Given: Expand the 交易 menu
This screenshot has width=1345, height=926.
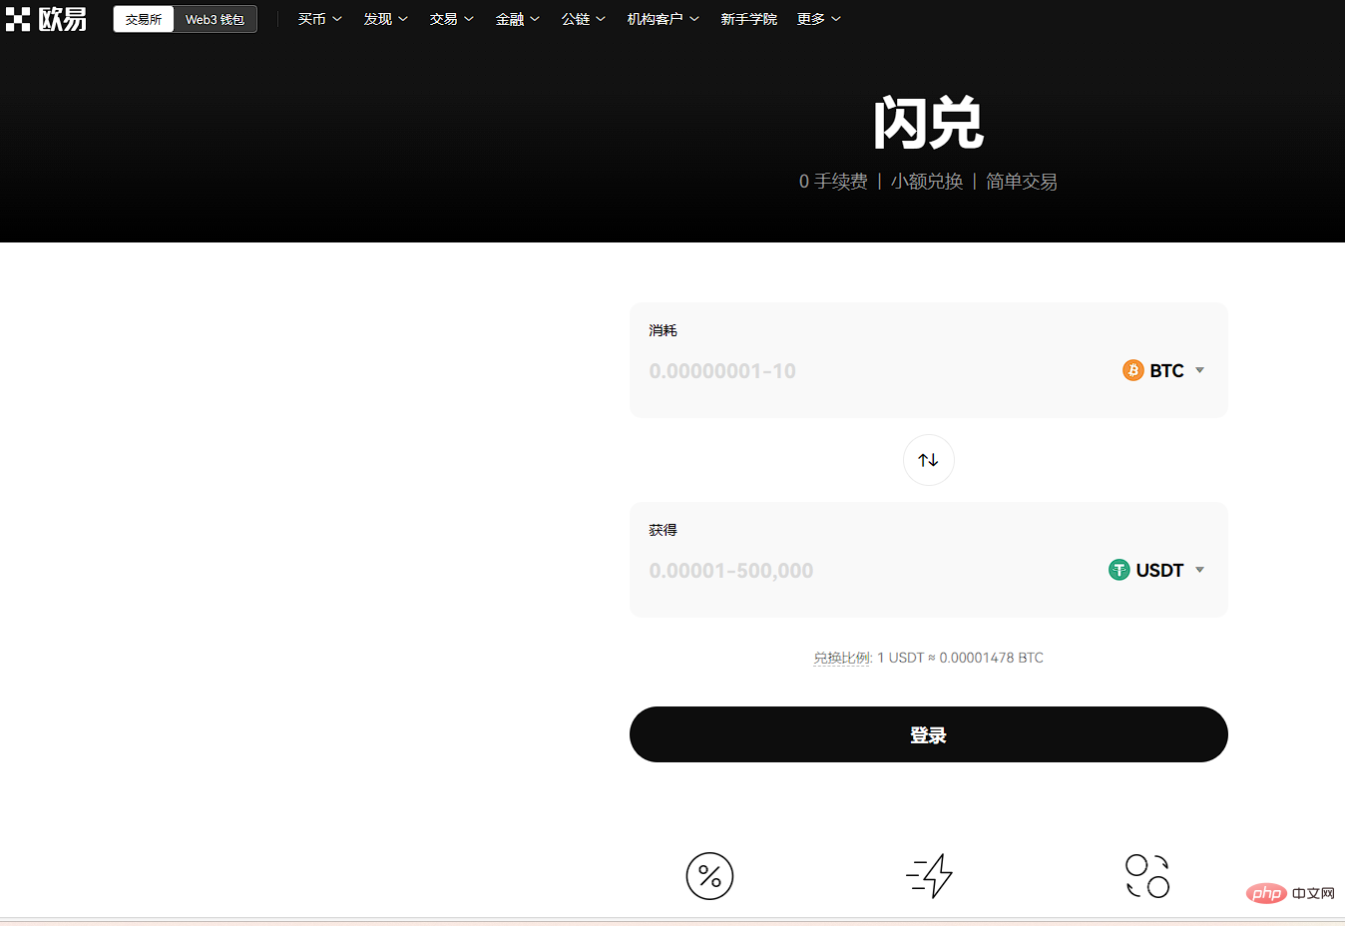Looking at the screenshot, I should point(451,19).
